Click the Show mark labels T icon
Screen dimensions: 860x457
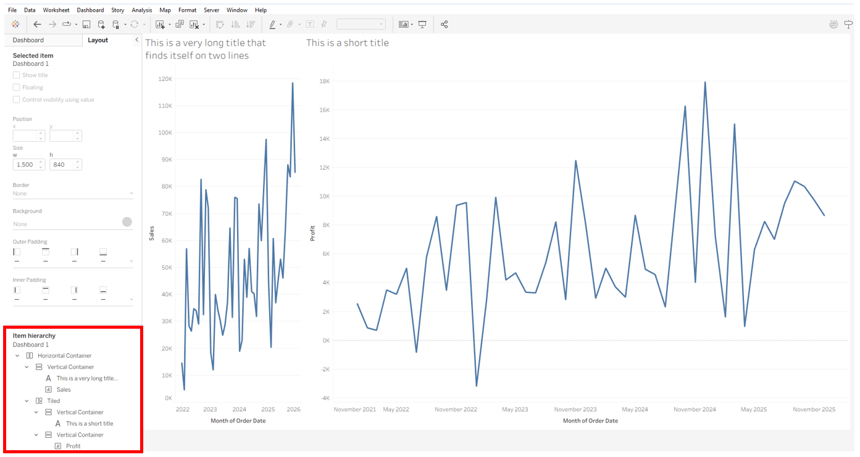309,24
